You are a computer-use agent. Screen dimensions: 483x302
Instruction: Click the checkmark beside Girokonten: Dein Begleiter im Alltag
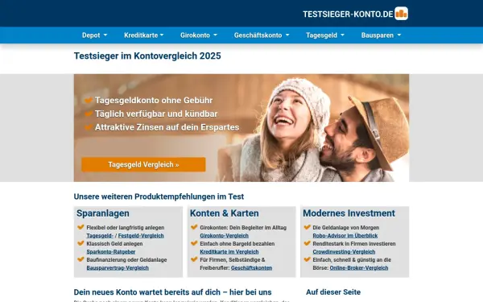[x=194, y=227]
